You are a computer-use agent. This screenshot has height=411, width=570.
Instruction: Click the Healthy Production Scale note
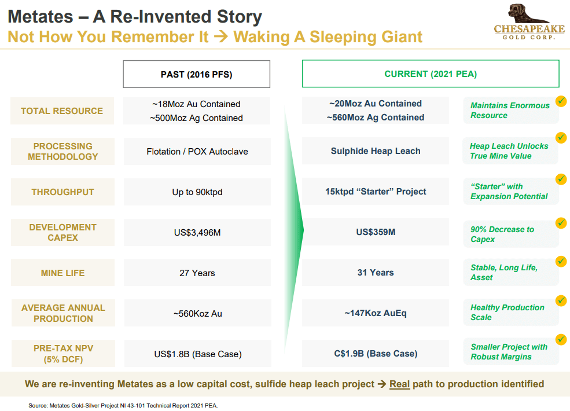click(x=510, y=313)
